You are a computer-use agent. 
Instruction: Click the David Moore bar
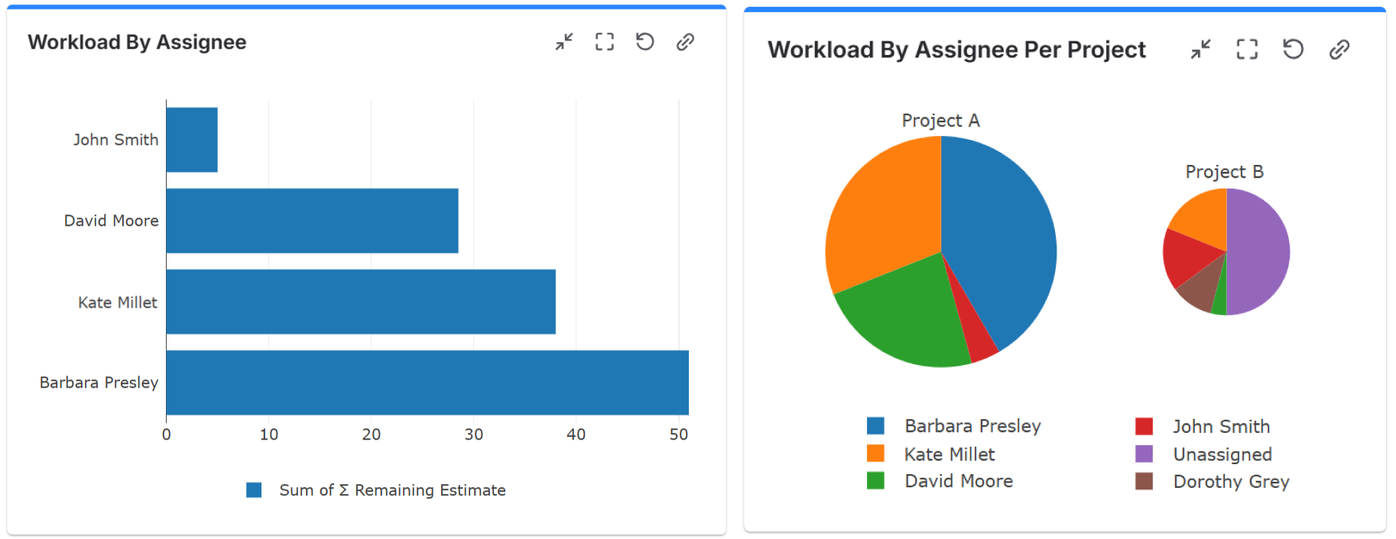click(312, 221)
